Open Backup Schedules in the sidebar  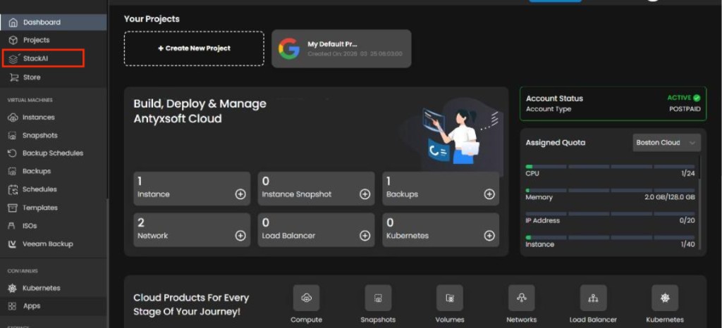tap(54, 153)
